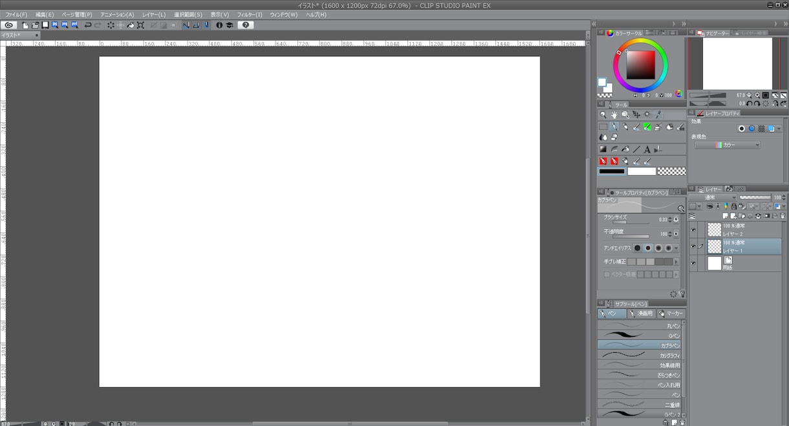Hide layer レイヤー 2 via eye icon
This screenshot has width=789, height=426.
[x=693, y=229]
